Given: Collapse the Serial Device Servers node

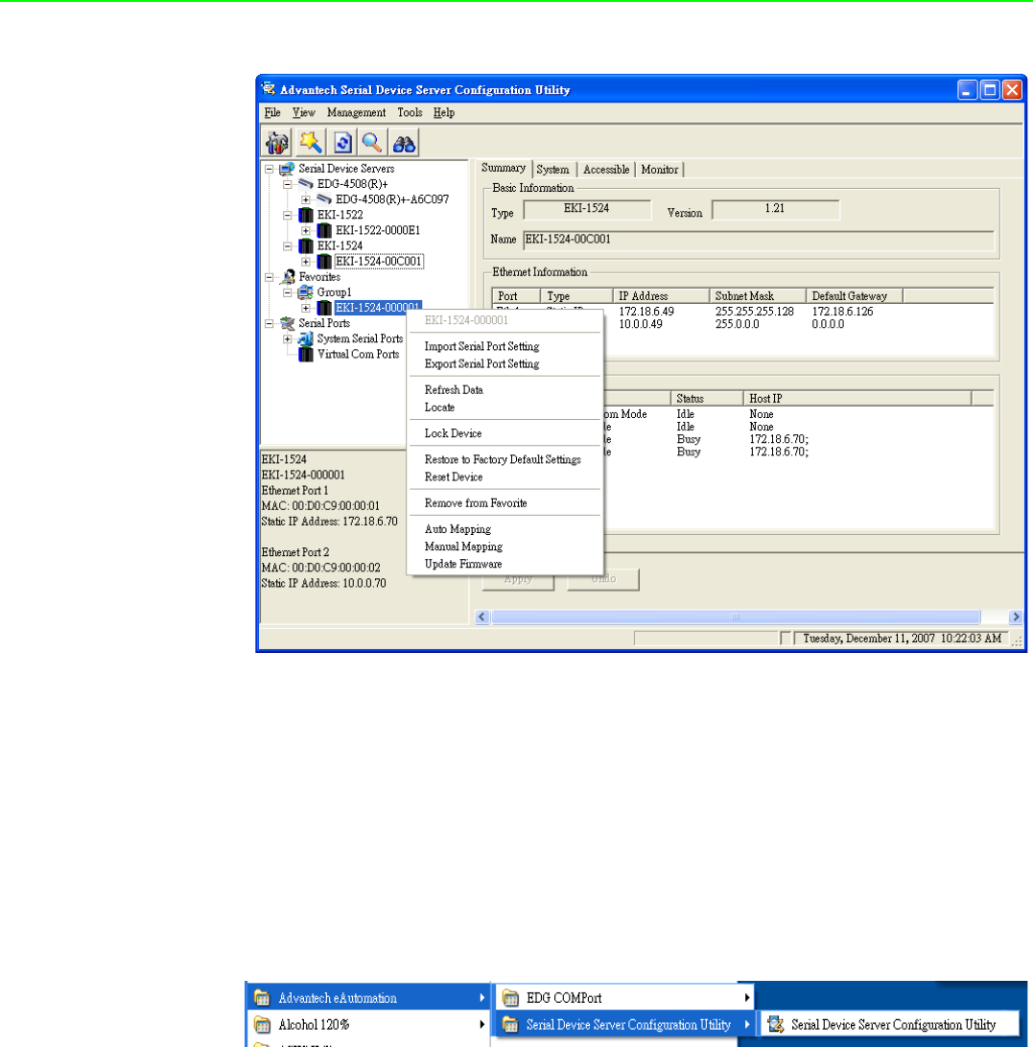Looking at the screenshot, I should [x=270, y=169].
